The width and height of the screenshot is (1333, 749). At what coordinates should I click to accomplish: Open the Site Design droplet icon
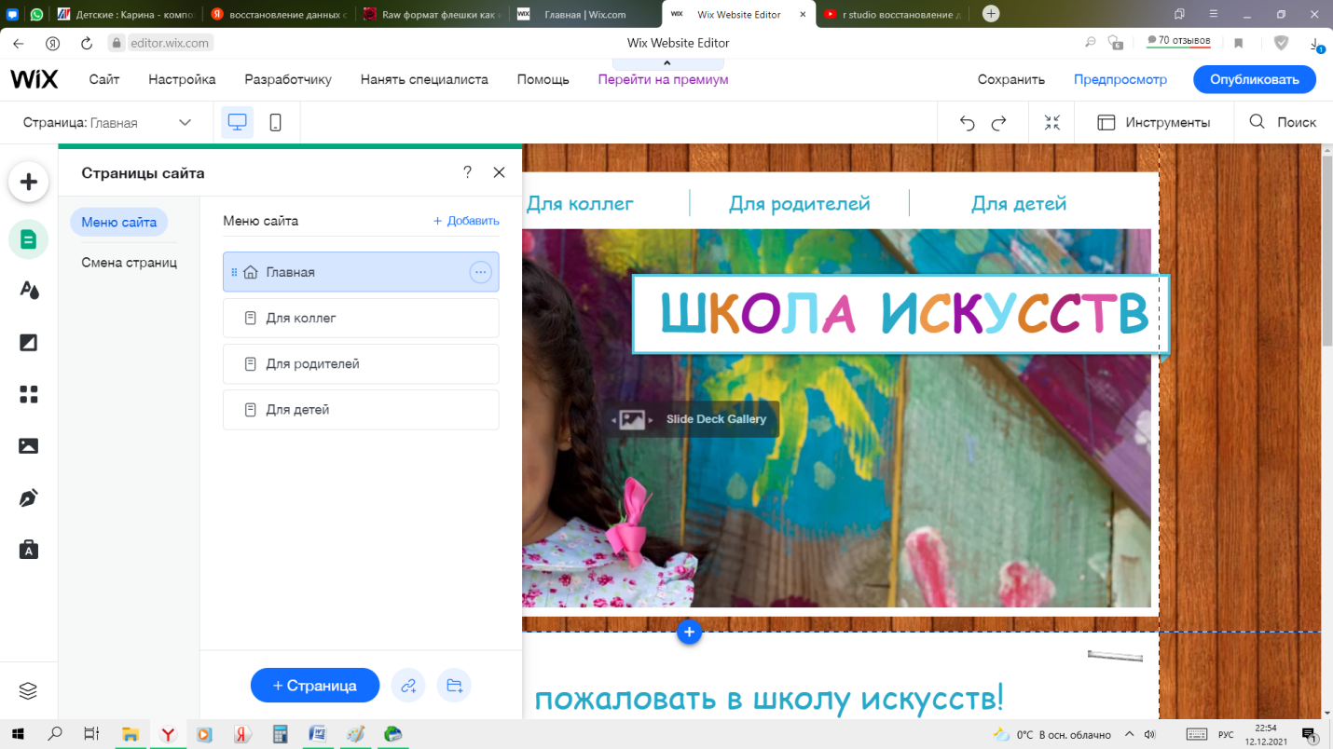pos(29,291)
